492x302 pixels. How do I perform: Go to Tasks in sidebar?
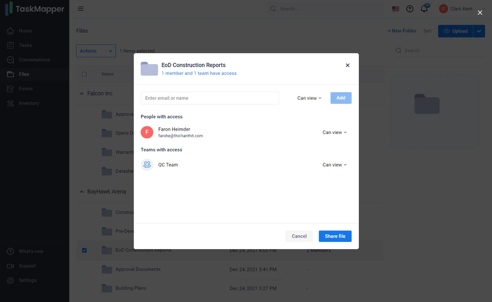pyautogui.click(x=25, y=45)
